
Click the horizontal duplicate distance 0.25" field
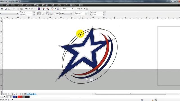pos(98,12)
